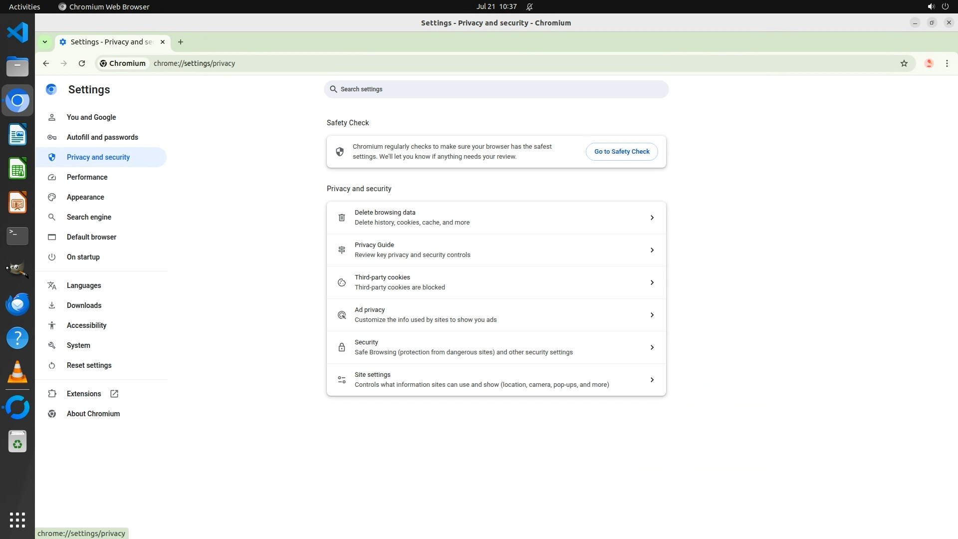The height and width of the screenshot is (539, 958).
Task: Click the Chromium site info chip
Action: click(123, 63)
